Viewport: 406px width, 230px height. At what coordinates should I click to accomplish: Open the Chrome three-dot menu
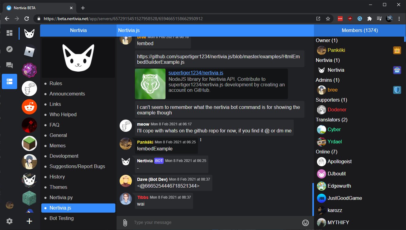pyautogui.click(x=399, y=19)
